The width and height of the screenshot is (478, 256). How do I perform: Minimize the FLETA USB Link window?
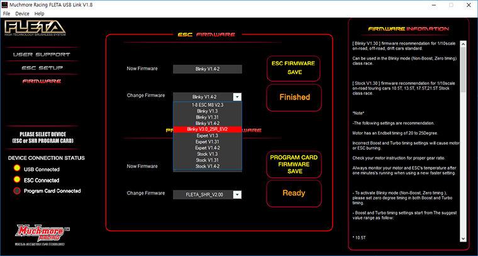(433, 5)
